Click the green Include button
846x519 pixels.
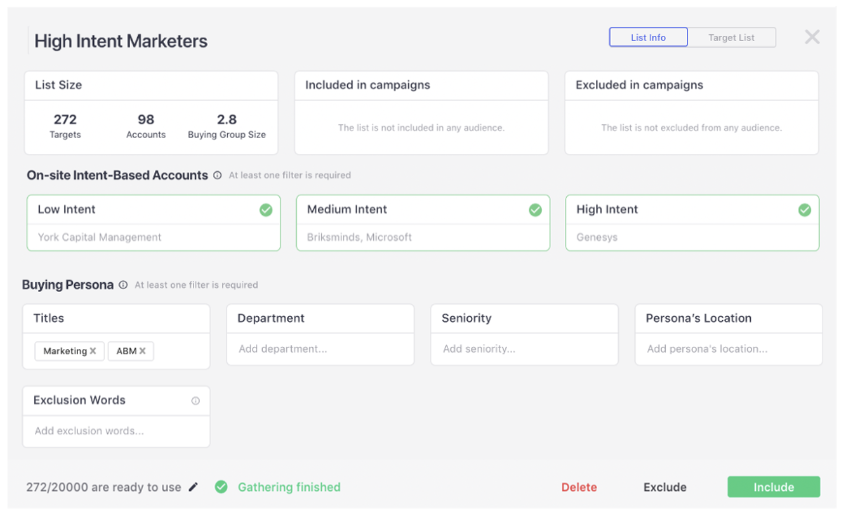click(773, 487)
